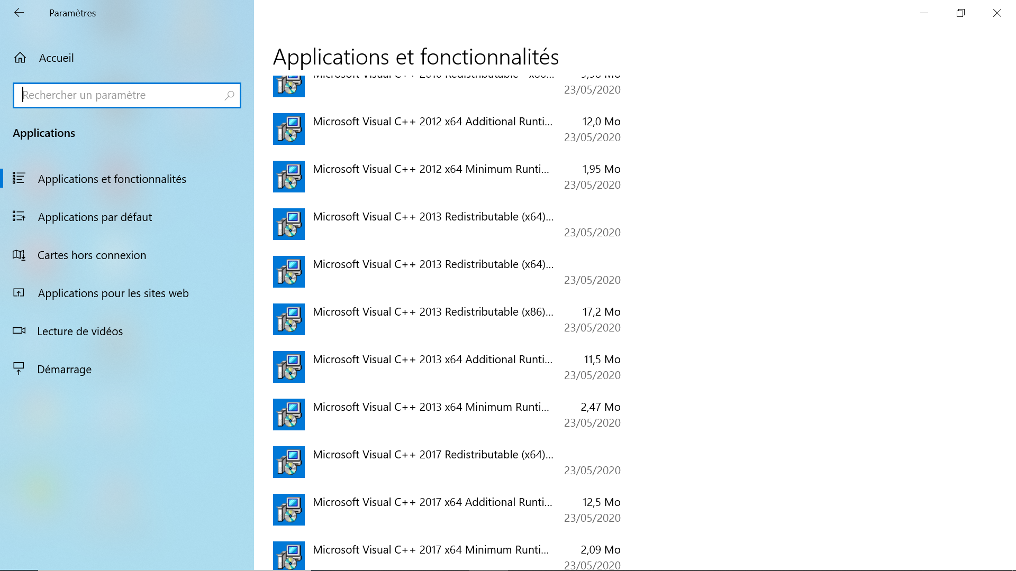Focus the Rechercher un paramètre field
The image size is (1016, 571).
[121, 96]
